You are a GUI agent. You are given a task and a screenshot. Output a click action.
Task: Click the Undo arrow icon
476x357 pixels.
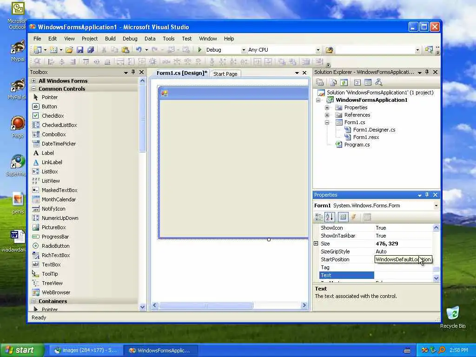click(x=139, y=50)
